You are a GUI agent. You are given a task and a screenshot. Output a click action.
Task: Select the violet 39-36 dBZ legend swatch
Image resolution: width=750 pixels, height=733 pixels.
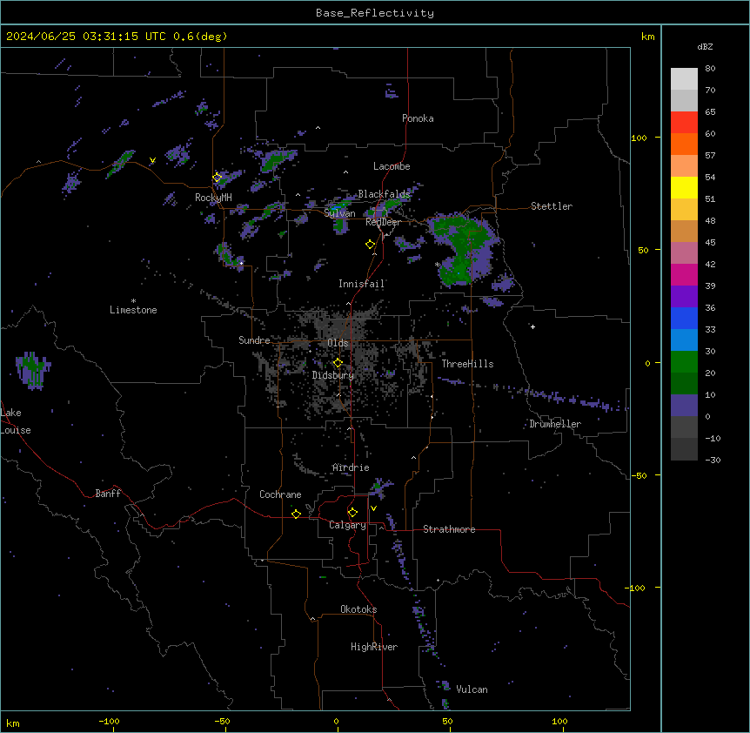click(x=684, y=297)
